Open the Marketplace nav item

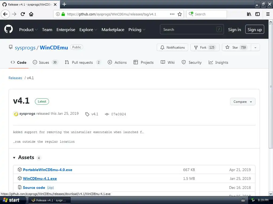[x=113, y=30]
